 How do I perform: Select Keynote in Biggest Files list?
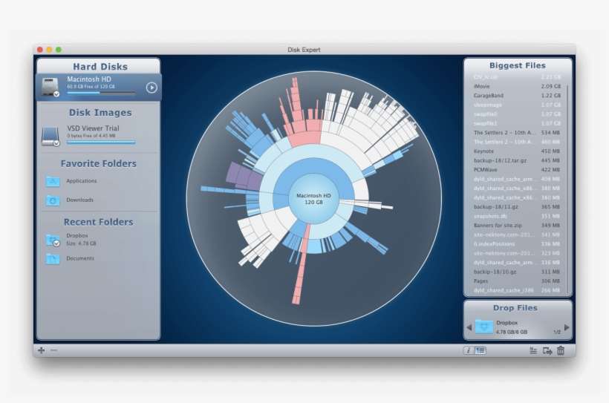(x=517, y=151)
